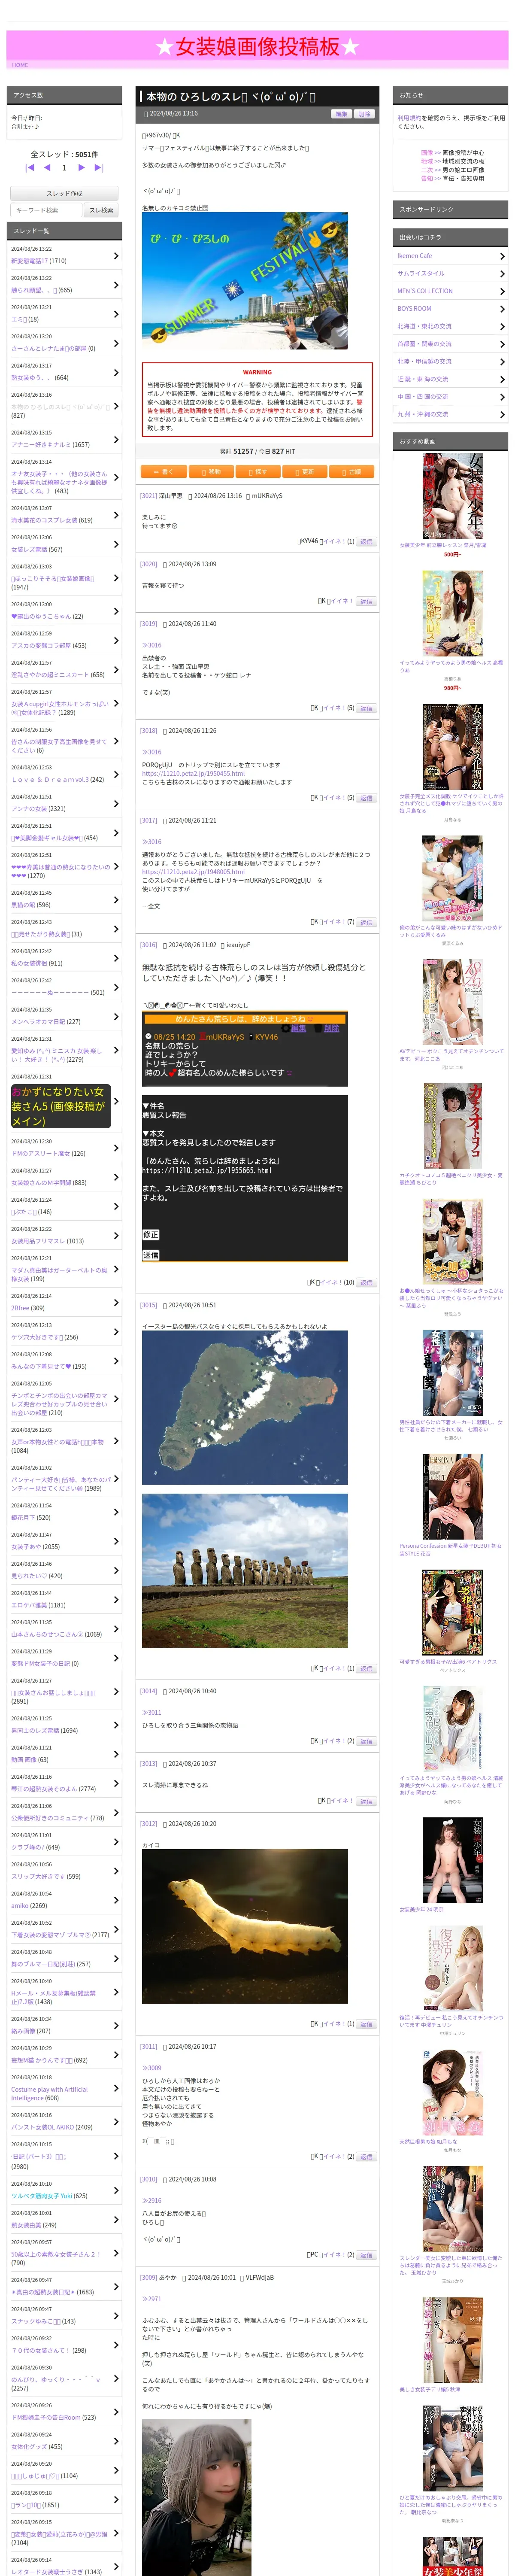Click the orange 移動 button
Viewport: 515px width, 2576px height.
coord(211,471)
